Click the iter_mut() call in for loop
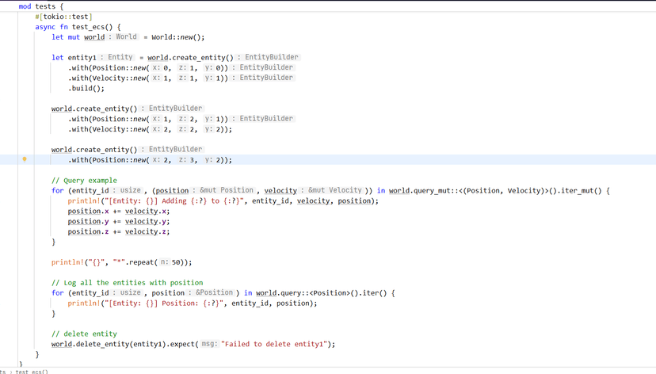The image size is (656, 374). [x=576, y=191]
